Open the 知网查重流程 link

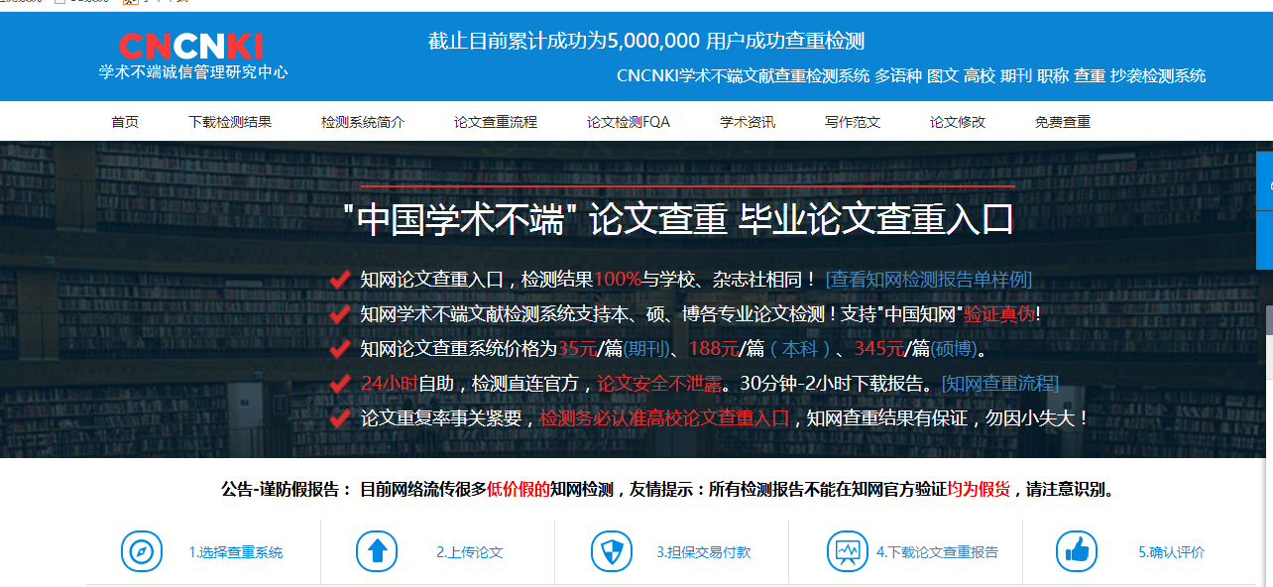click(x=999, y=383)
